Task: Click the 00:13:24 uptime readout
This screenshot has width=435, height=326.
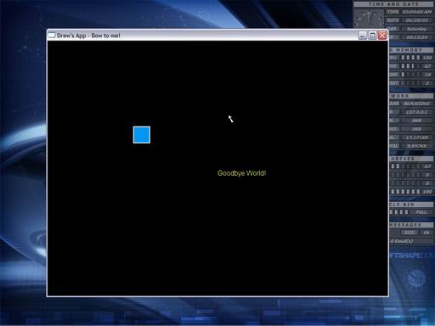Action: click(416, 37)
